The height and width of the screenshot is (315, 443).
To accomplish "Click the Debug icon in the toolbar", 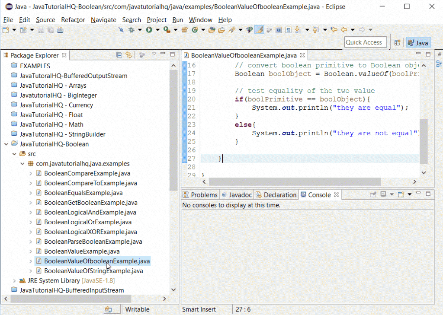I will 131,31.
